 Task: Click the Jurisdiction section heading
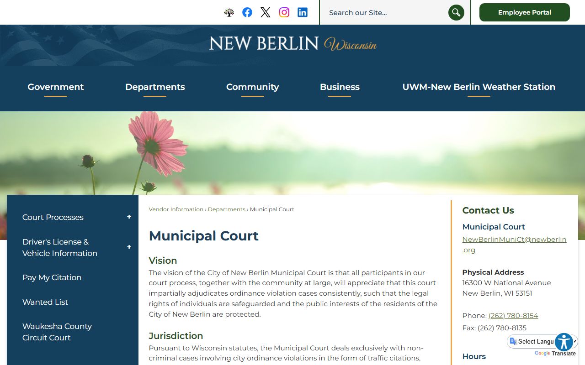click(176, 336)
